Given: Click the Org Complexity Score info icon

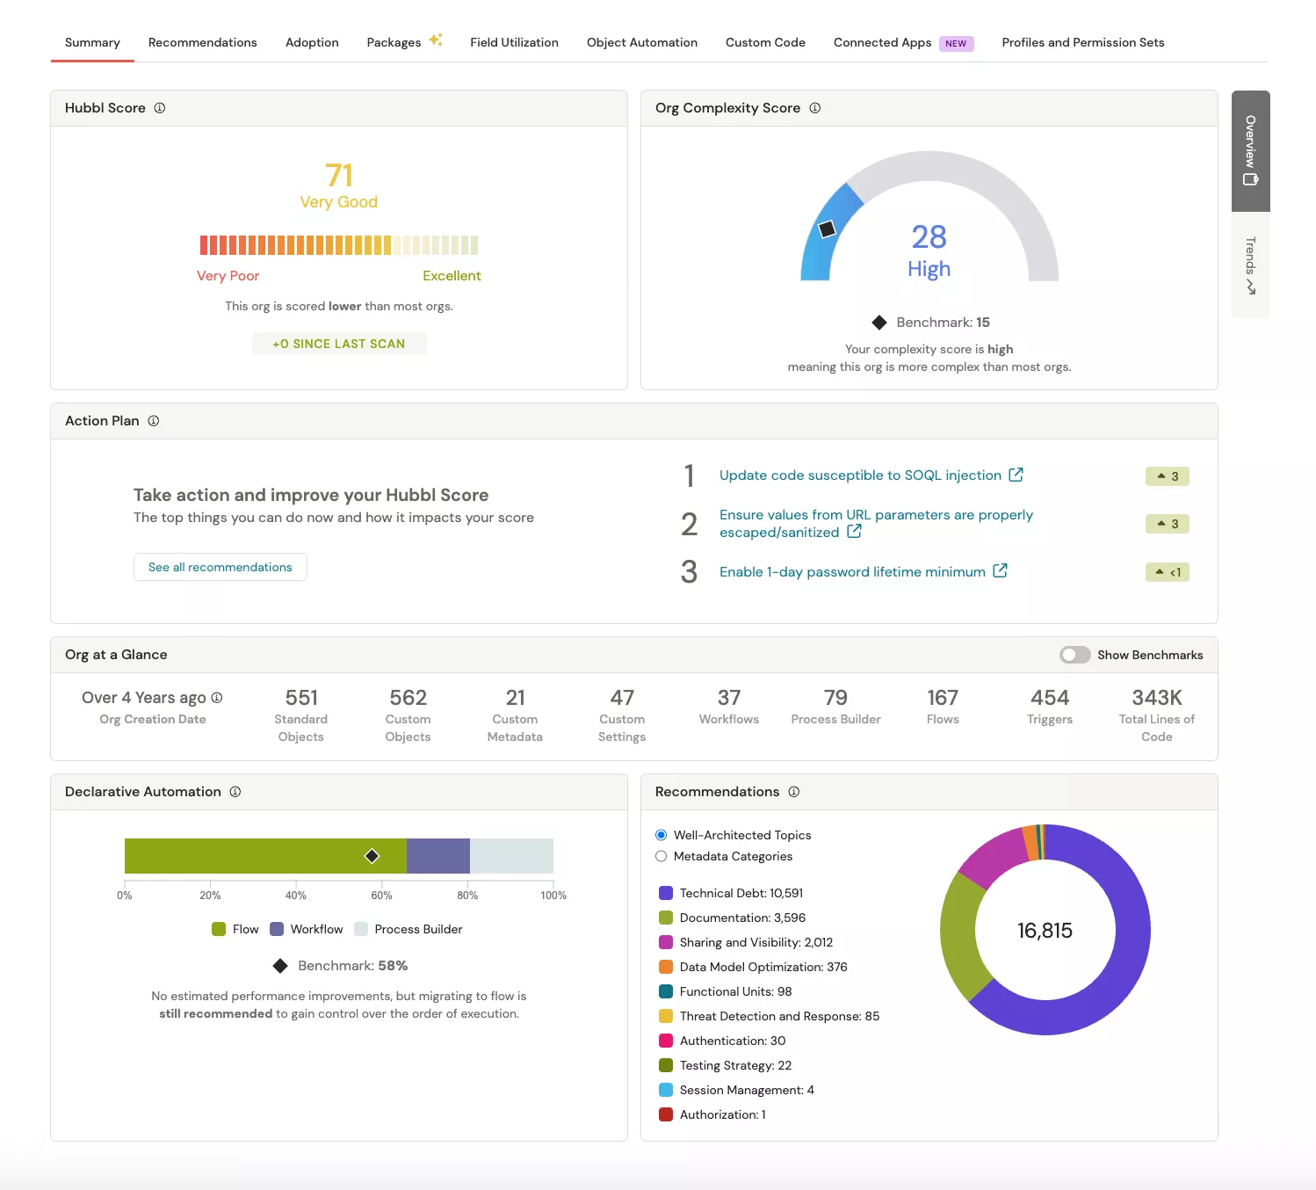Looking at the screenshot, I should [815, 107].
